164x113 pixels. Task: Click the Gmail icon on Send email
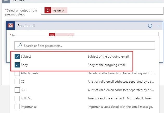coord(11,26)
